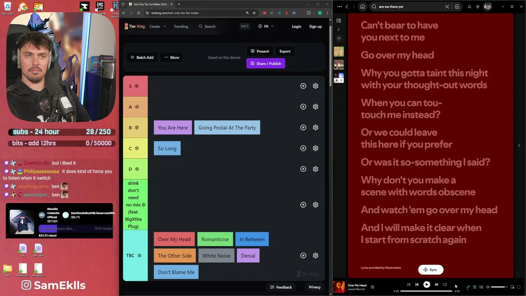Open Your Library in Spotify sidebar

click(339, 21)
